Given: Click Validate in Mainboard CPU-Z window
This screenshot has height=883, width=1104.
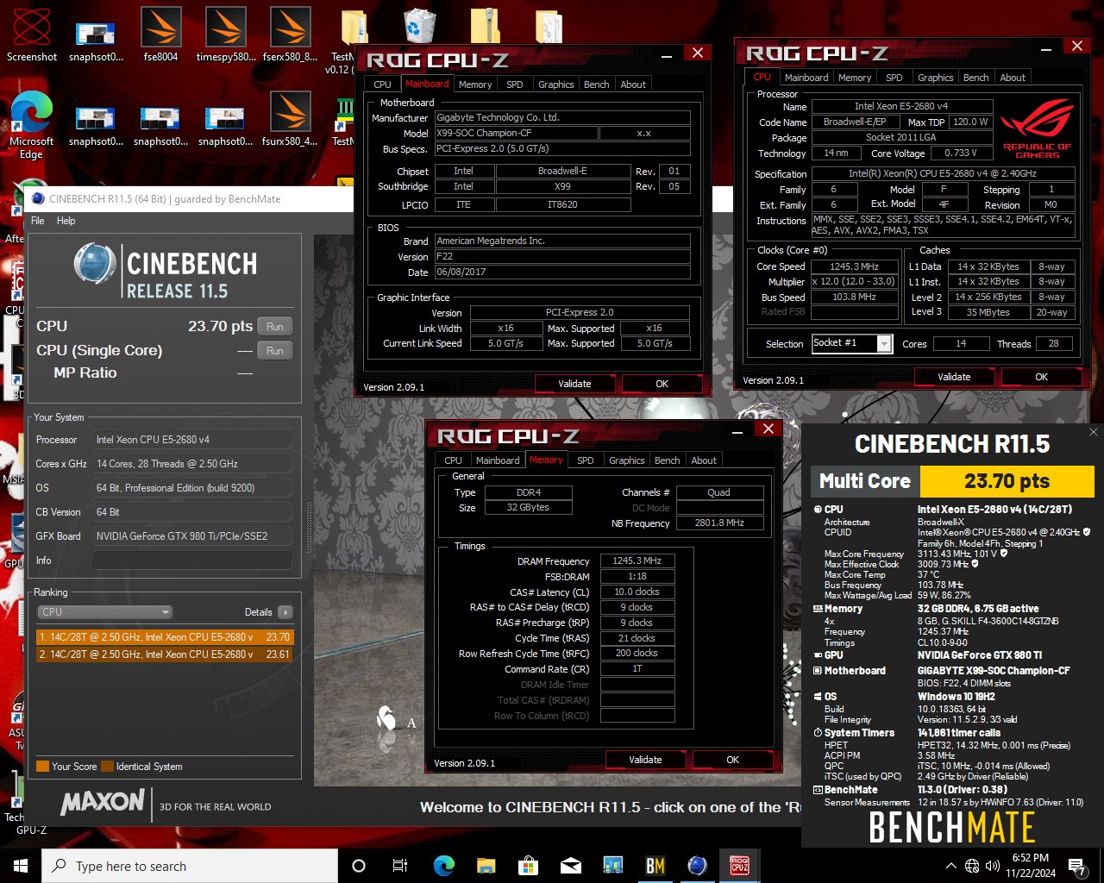Looking at the screenshot, I should click(x=574, y=384).
